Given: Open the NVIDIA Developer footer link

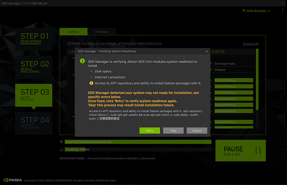Looking at the screenshot, I should (x=106, y=180).
